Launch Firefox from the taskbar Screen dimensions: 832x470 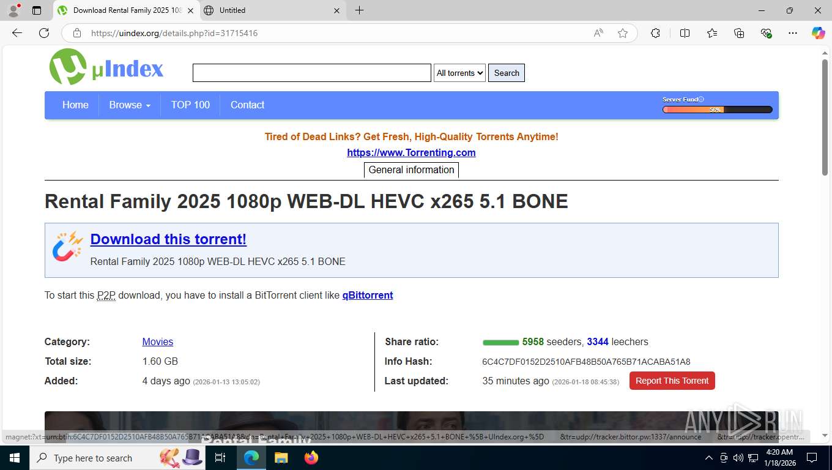[311, 458]
